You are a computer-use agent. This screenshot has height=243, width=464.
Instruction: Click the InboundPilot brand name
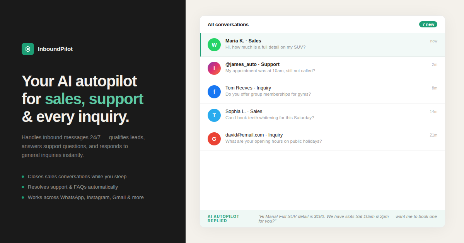coord(55,49)
